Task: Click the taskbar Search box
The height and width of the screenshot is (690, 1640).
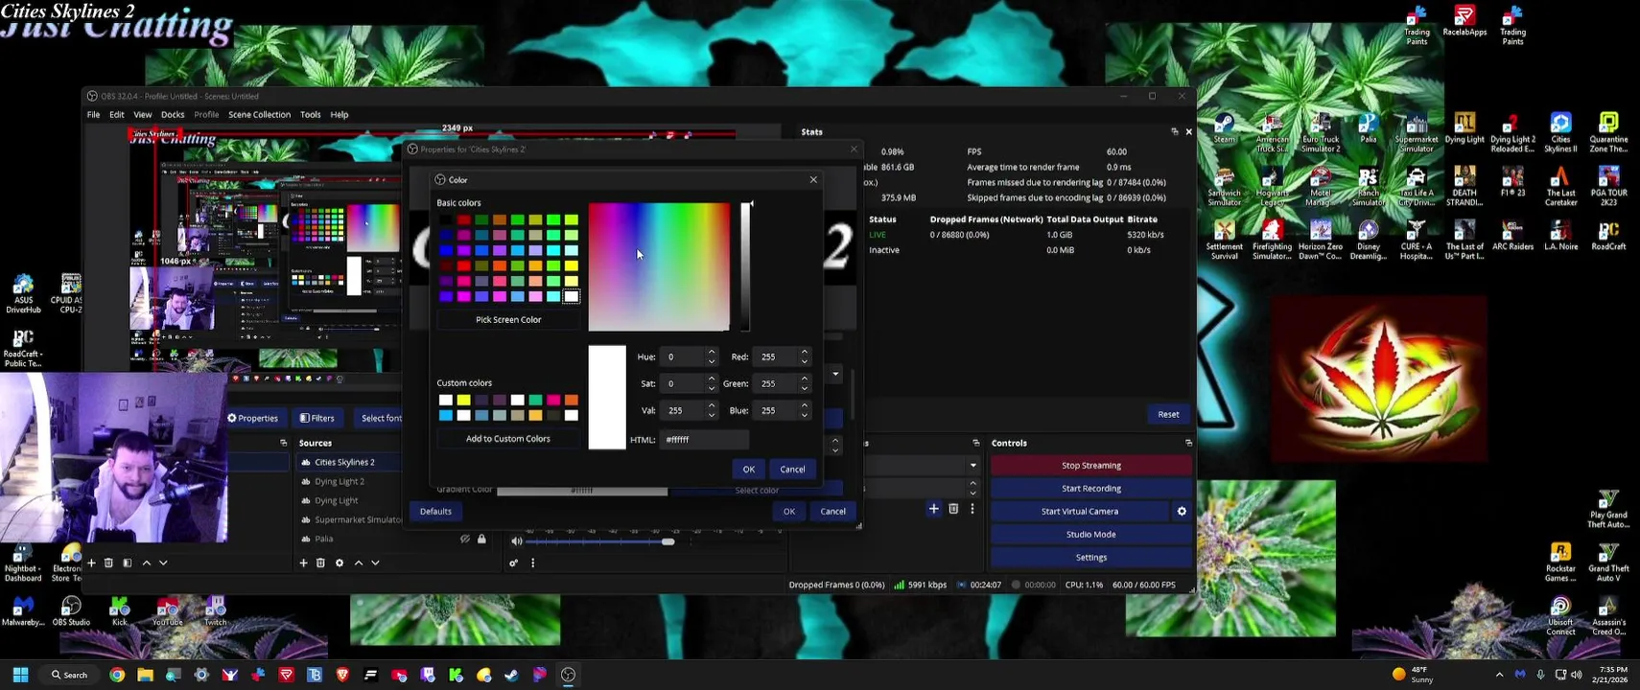Action: pos(69,675)
